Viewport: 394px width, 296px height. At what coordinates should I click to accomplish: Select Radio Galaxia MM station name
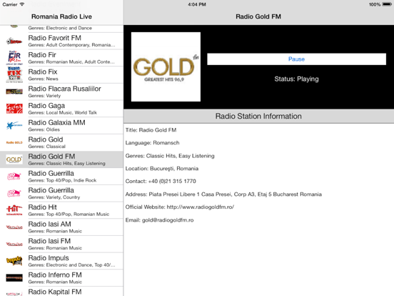point(56,122)
